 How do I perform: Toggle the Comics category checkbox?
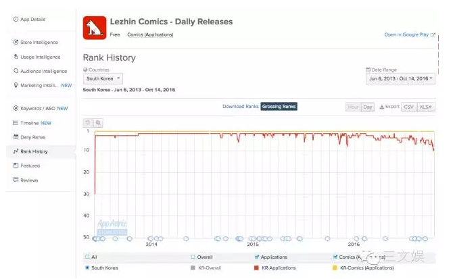(x=335, y=257)
